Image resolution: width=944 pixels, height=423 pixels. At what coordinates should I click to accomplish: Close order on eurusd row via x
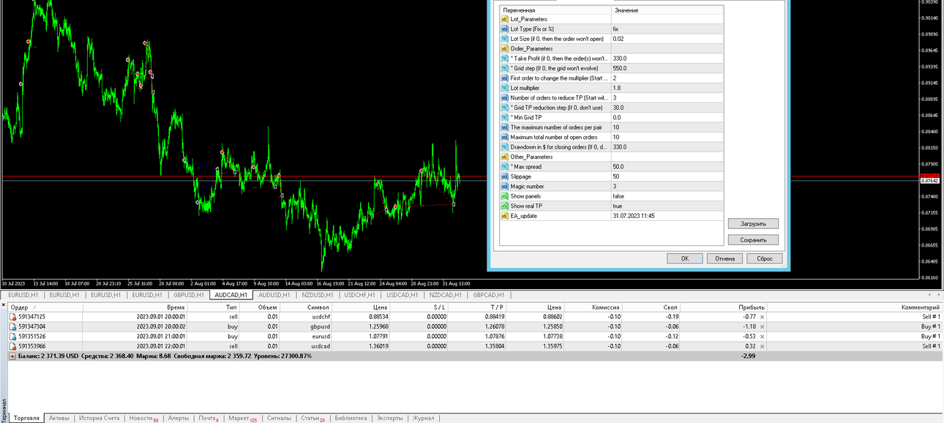pos(762,337)
